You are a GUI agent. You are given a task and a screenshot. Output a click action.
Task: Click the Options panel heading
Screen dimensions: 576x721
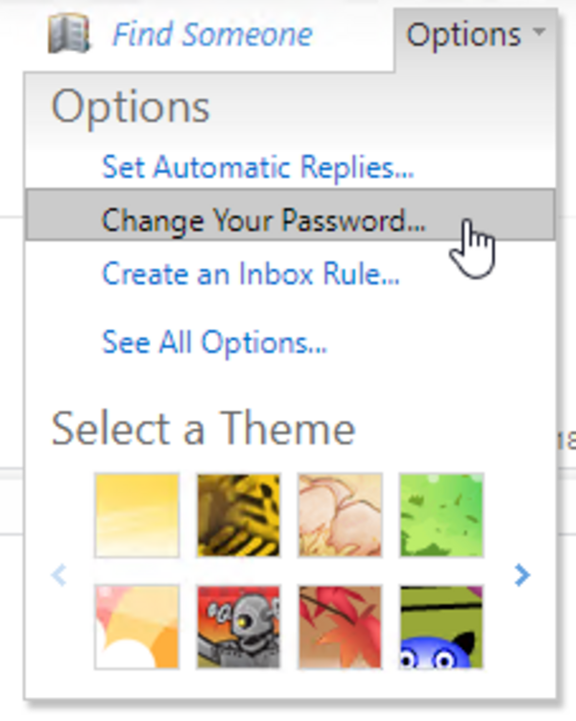tap(131, 108)
